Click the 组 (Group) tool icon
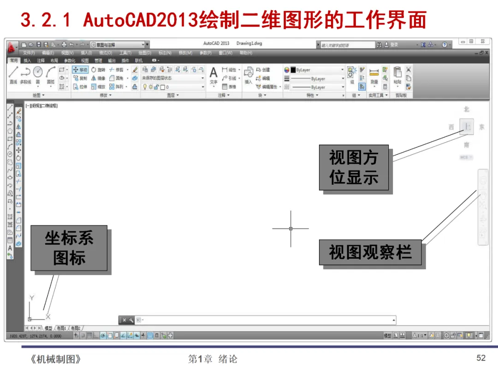This screenshot has width=498, height=374. 352,75
